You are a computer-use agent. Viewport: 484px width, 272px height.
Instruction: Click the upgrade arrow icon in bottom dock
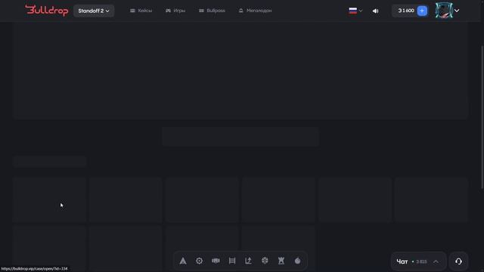[249, 261]
